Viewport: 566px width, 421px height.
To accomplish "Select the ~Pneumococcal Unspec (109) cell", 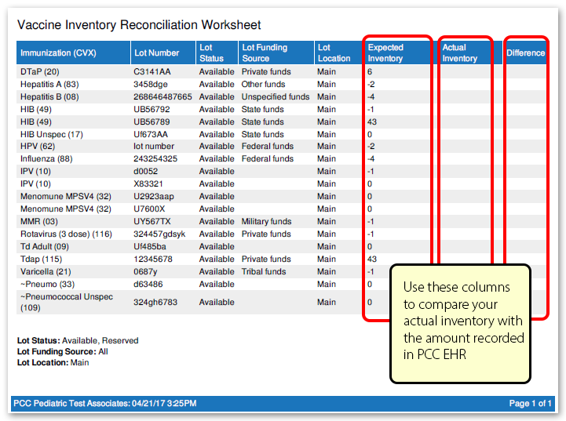I will click(67, 302).
